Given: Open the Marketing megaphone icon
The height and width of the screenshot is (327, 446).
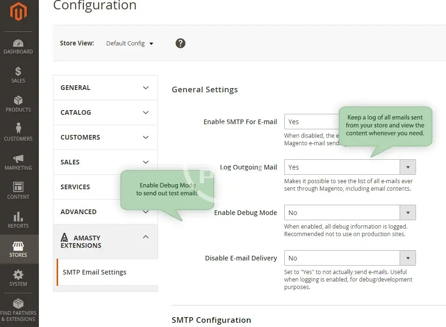Looking at the screenshot, I should click(x=18, y=159).
